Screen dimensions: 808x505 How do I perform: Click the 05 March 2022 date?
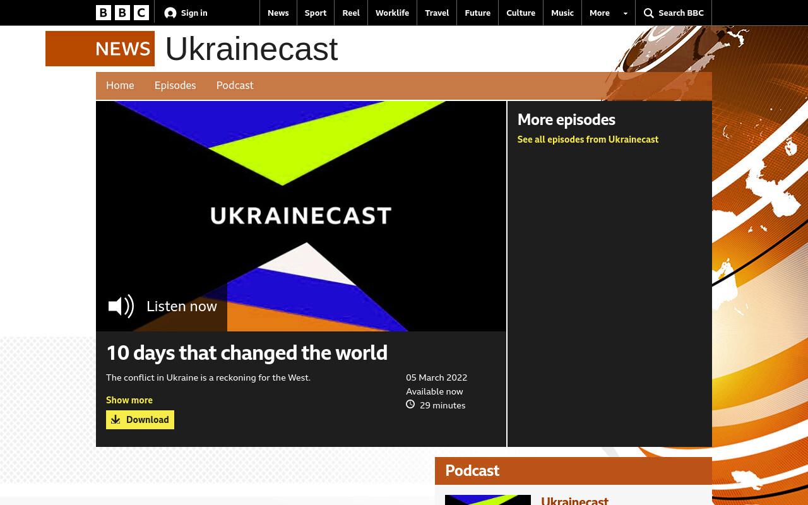point(436,377)
